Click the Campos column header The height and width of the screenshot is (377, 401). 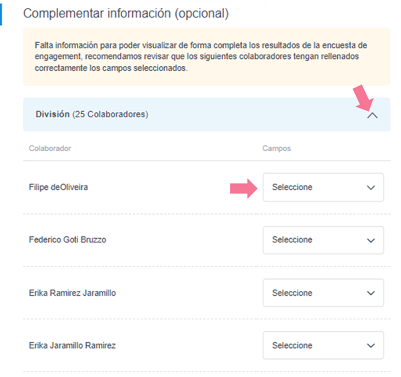coord(276,149)
